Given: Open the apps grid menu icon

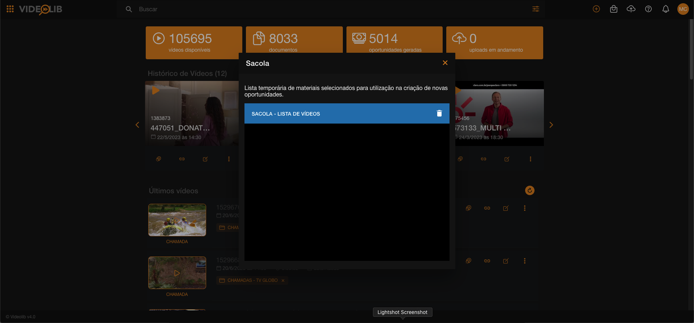Looking at the screenshot, I should [10, 9].
